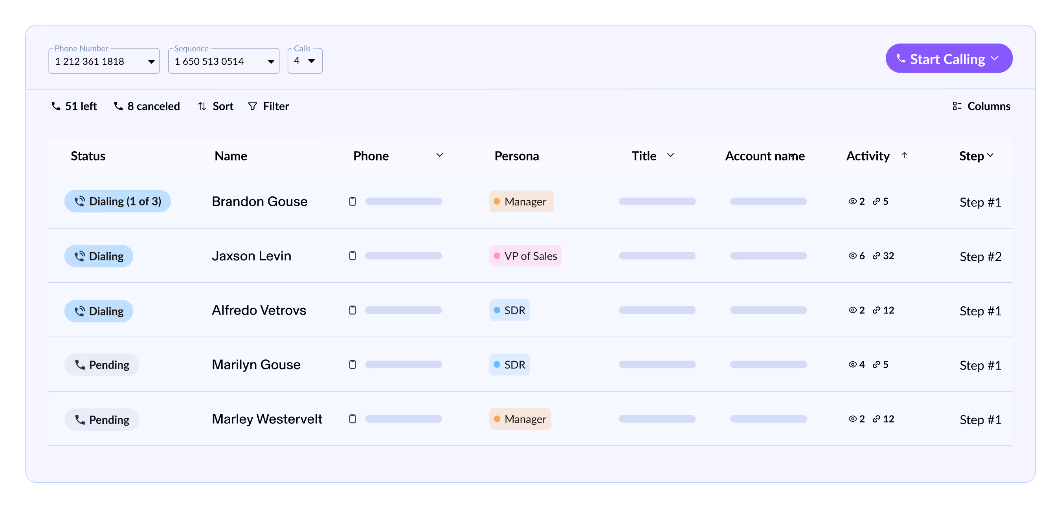Image resolution: width=1061 pixels, height=509 pixels.
Task: Click the Columns layout icon
Action: pyautogui.click(x=957, y=106)
